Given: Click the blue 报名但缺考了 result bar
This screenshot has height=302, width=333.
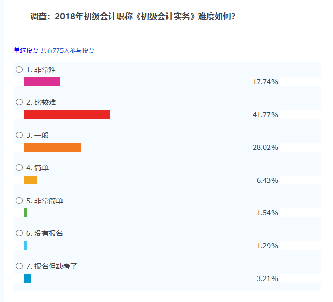Looking at the screenshot, I should 27,278.
